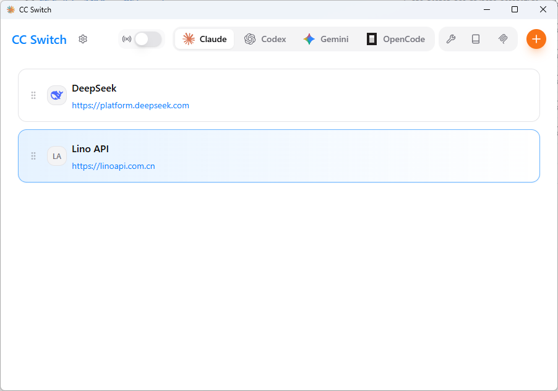Click the Lino API drag handle
558x391 pixels.
[x=33, y=156]
